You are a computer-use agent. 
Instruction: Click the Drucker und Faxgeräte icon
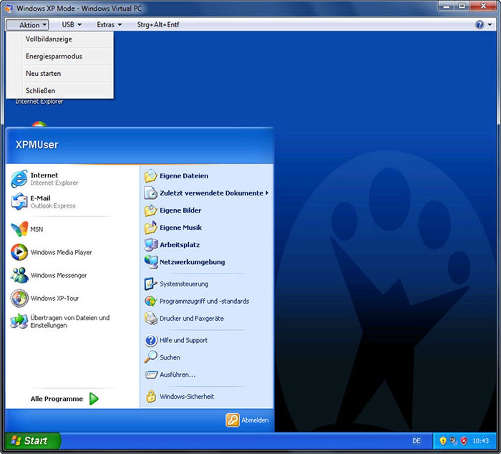pyautogui.click(x=151, y=318)
